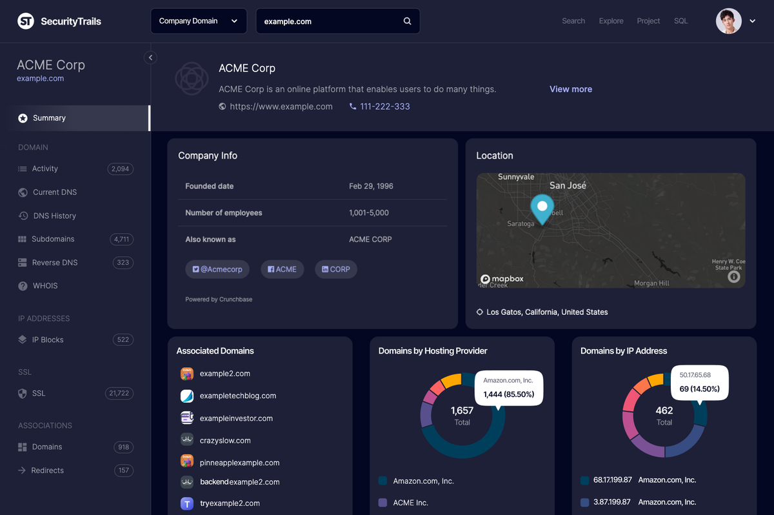Open the WHOIS question mark icon
Image resolution: width=774 pixels, height=515 pixels.
pyautogui.click(x=23, y=286)
